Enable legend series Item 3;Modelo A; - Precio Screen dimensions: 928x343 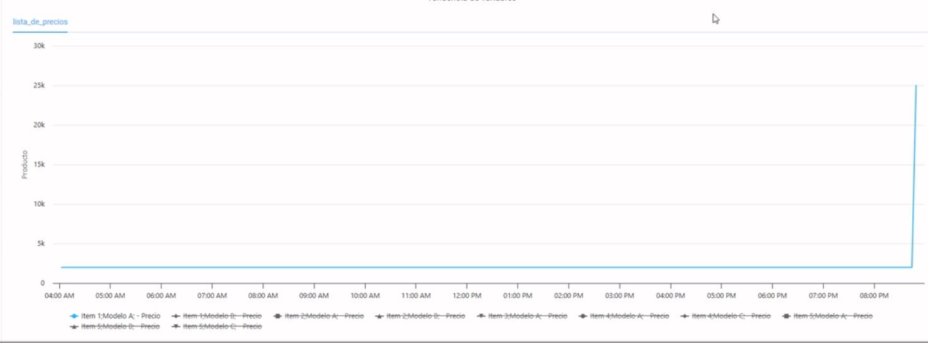(x=522, y=316)
